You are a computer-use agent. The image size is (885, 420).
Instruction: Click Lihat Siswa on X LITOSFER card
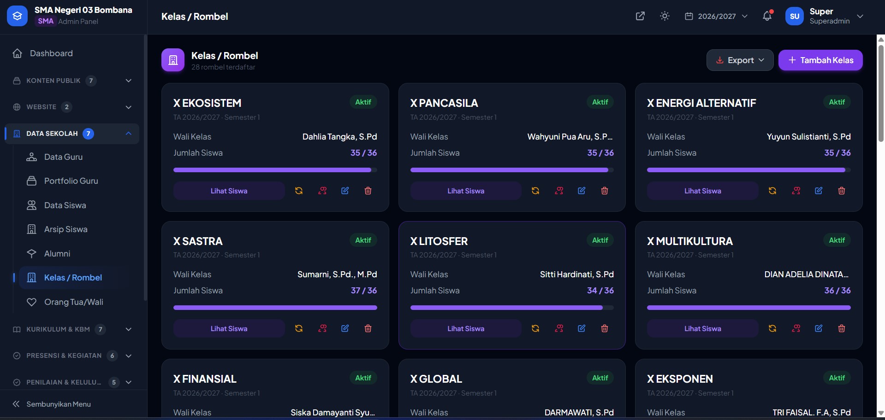pos(466,328)
